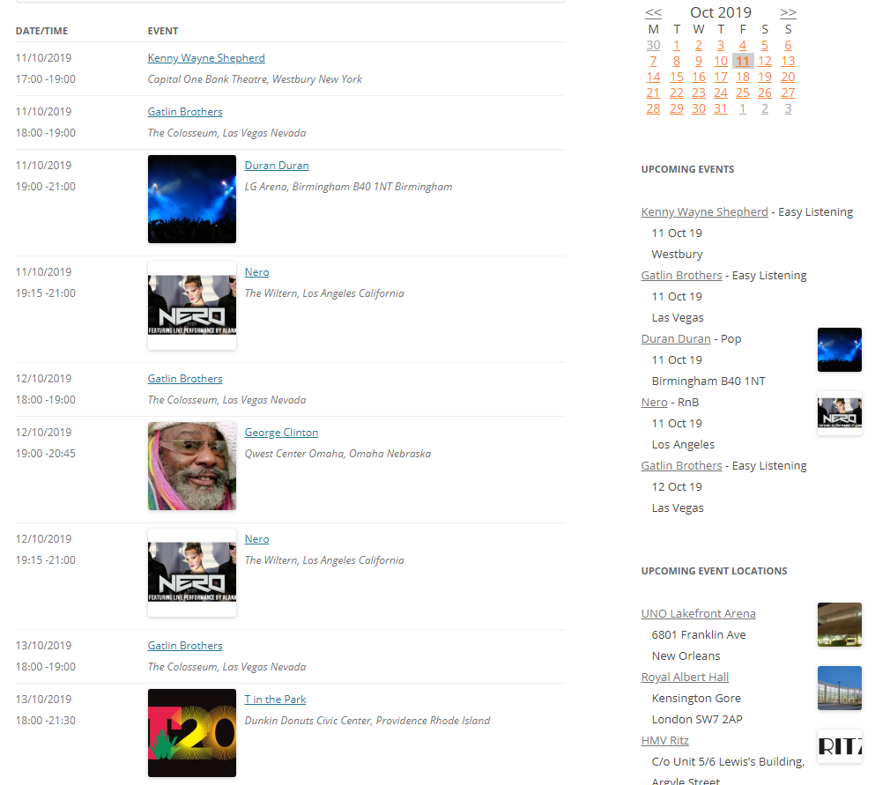Image resolution: width=890 pixels, height=785 pixels.
Task: Open HMV Ritz location link
Action: 664,741
